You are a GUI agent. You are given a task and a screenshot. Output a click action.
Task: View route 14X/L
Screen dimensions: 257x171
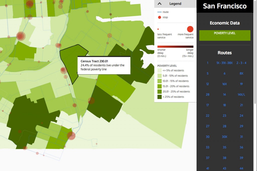(x=241, y=95)
